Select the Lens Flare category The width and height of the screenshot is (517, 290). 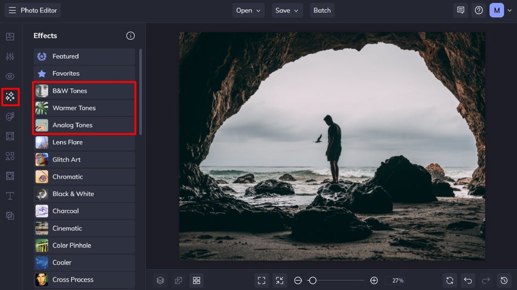point(84,142)
